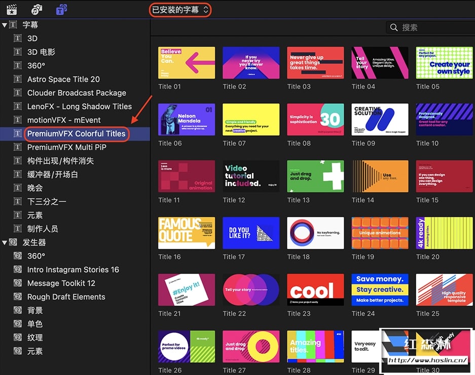Select 缓冲器/开场白 category
475x375 pixels.
[75, 174]
